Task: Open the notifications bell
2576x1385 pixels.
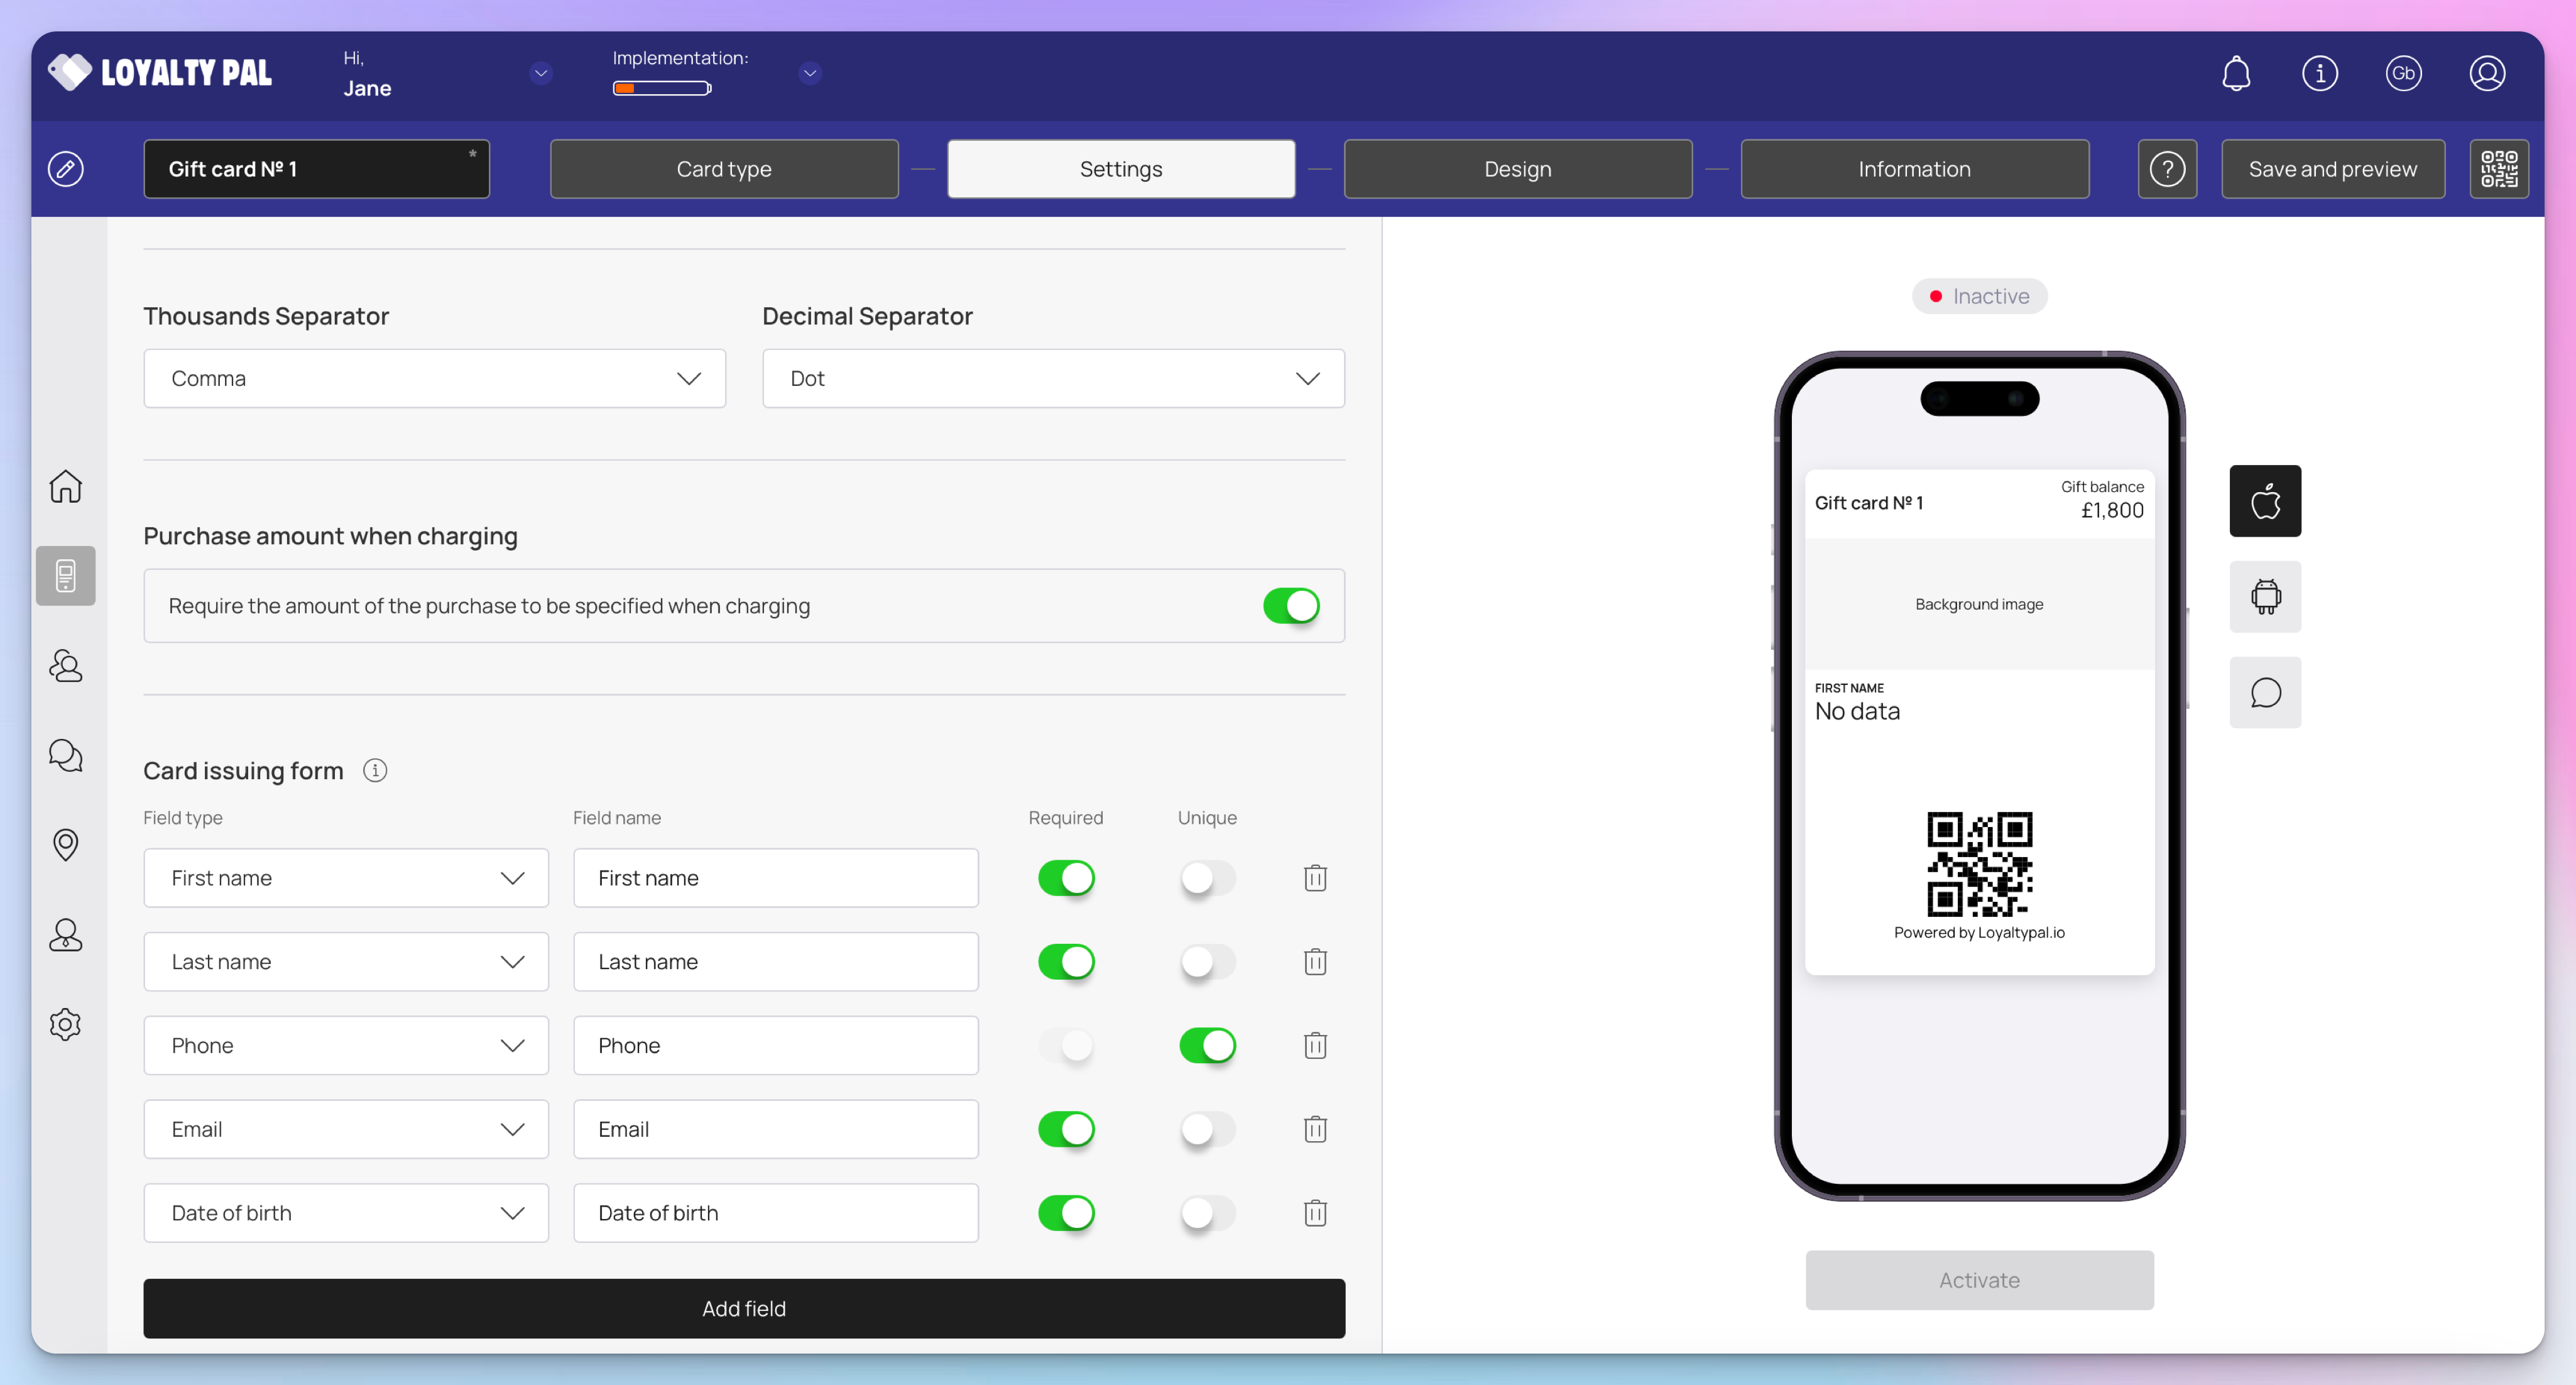Action: click(x=2236, y=73)
